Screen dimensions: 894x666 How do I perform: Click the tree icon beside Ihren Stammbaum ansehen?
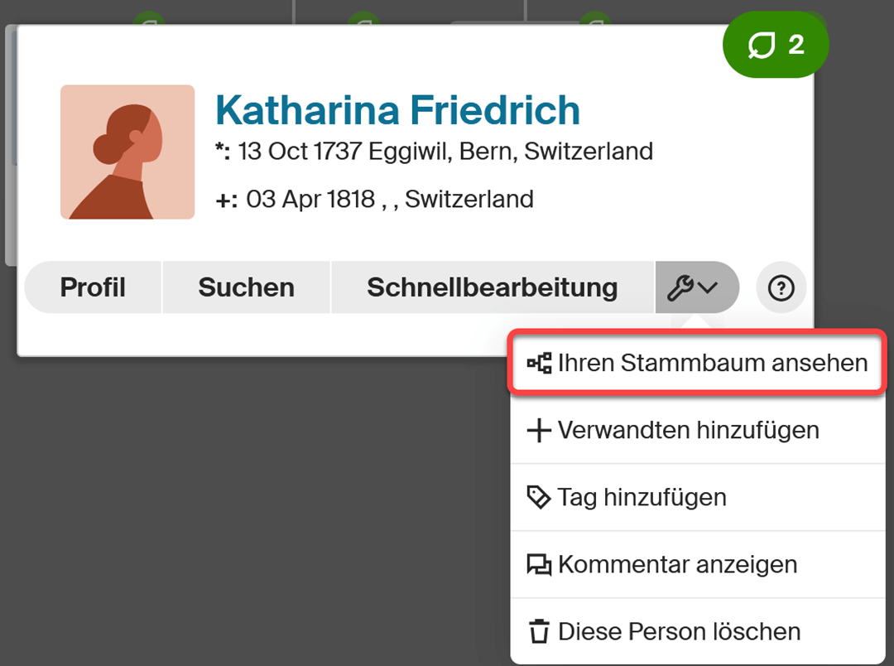(538, 363)
